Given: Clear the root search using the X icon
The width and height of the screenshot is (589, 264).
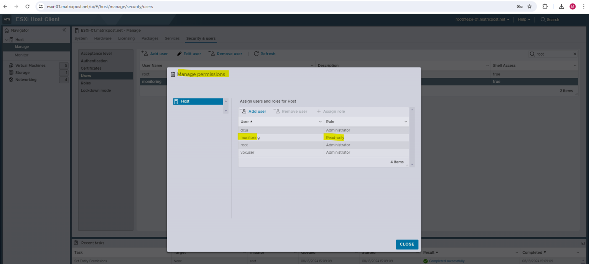Looking at the screenshot, I should [574, 54].
